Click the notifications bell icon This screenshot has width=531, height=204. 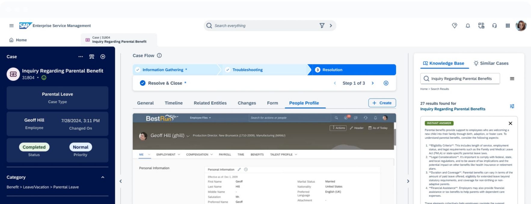(x=468, y=26)
